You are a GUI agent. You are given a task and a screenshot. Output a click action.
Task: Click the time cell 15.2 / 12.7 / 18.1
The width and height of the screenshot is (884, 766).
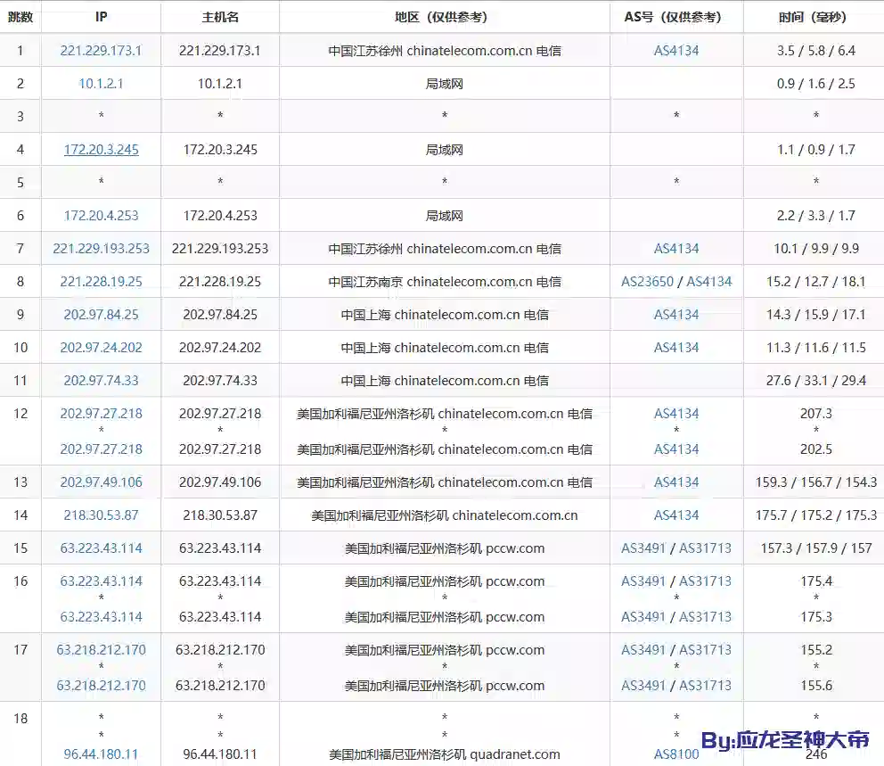(x=815, y=282)
